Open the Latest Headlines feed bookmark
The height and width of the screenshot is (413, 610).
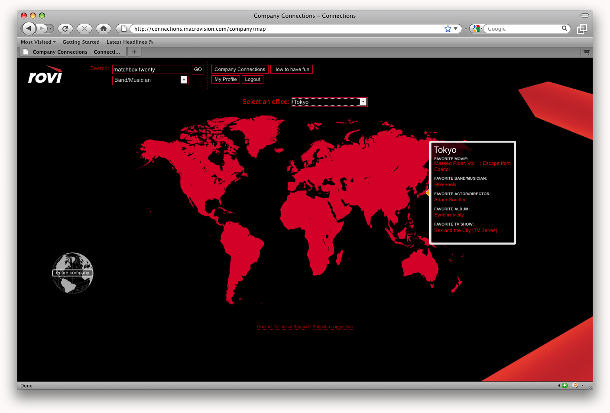(x=130, y=42)
